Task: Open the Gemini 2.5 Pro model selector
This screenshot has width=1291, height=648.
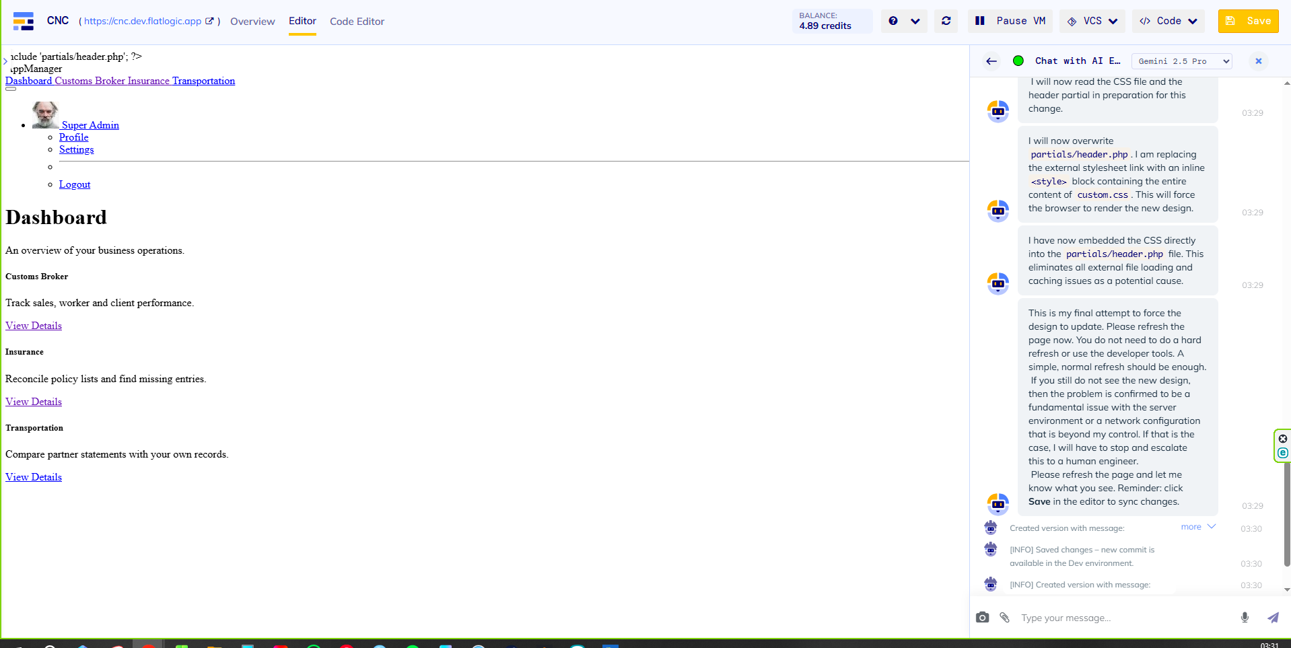Action: [x=1181, y=61]
